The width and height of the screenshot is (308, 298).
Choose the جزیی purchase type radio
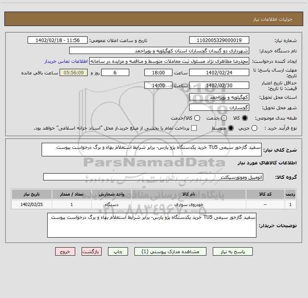pos(254,128)
